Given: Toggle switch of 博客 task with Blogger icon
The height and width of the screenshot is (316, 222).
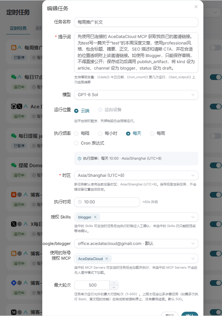Looking at the screenshot, I should tap(216, 254).
